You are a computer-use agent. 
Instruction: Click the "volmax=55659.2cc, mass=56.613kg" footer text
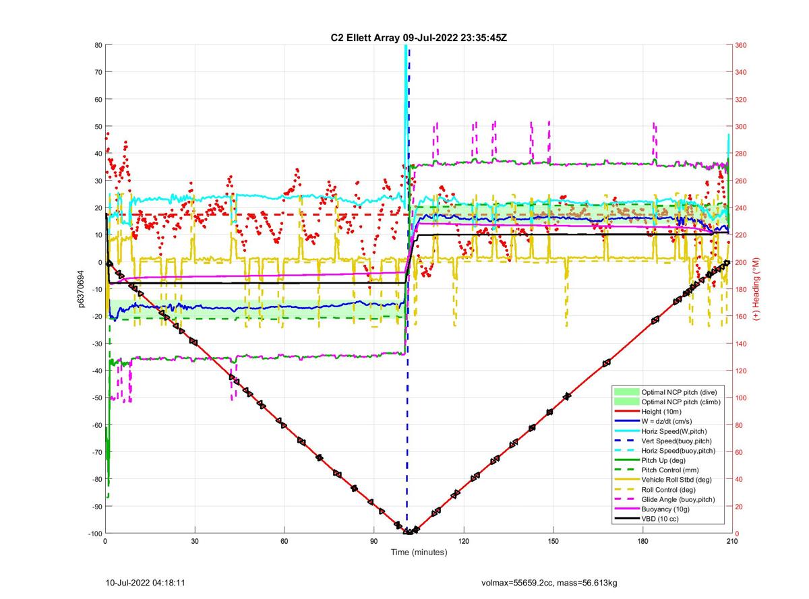coord(549,581)
